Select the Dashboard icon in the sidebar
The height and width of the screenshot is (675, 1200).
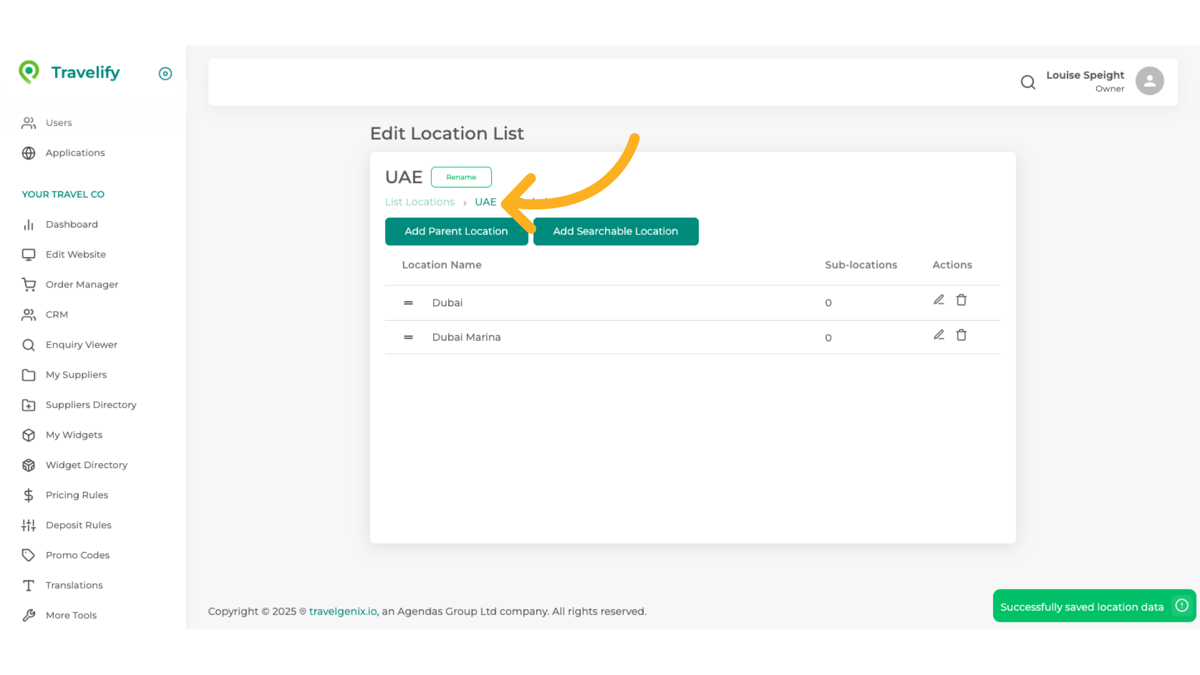[x=29, y=224]
